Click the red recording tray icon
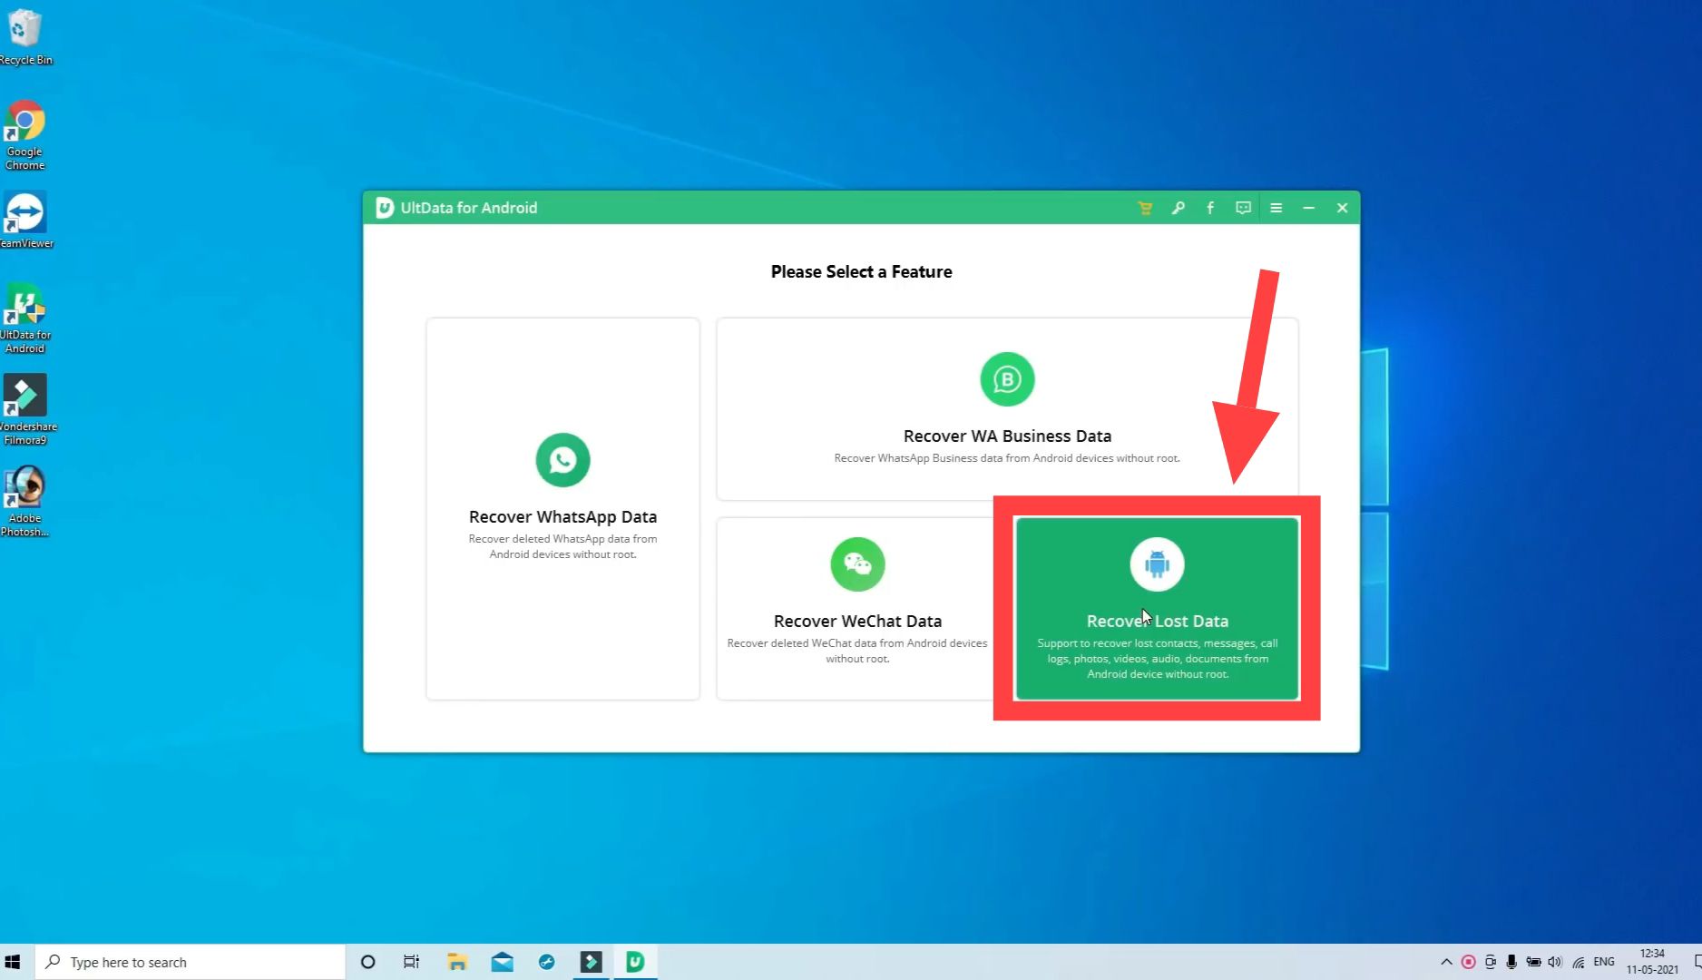 (x=1468, y=962)
